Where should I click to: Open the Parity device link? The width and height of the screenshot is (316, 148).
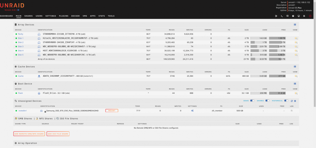[x=21, y=34]
